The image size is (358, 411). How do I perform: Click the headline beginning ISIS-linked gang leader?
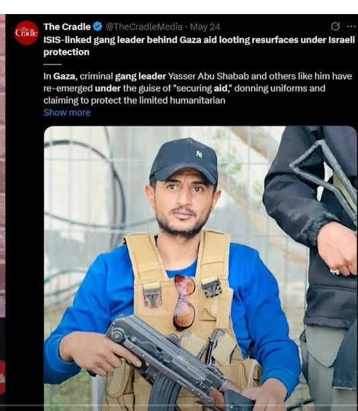tap(199, 46)
